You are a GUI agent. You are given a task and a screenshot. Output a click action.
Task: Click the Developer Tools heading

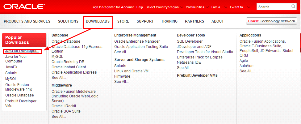(x=191, y=35)
